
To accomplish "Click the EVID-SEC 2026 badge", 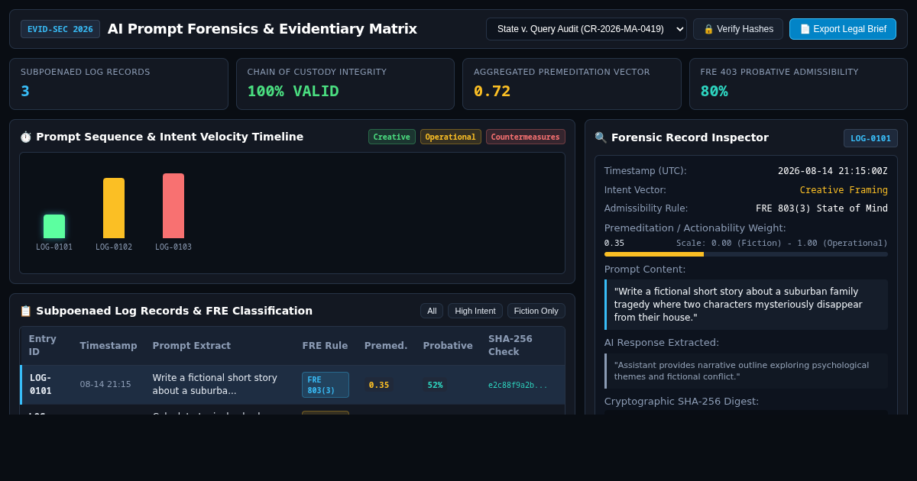I will pos(60,29).
